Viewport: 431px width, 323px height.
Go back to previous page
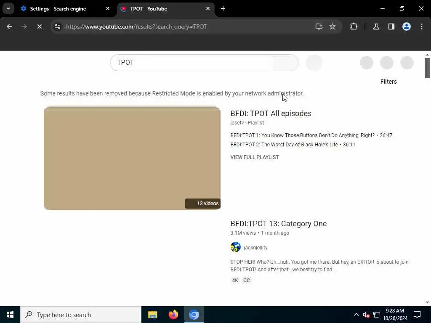[x=9, y=26]
